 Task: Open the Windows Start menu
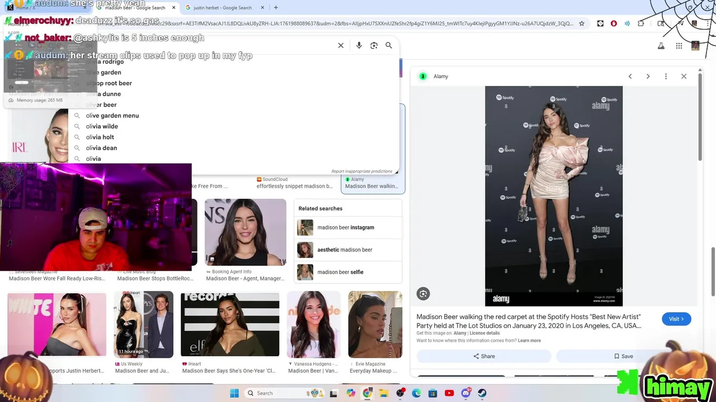(x=234, y=393)
